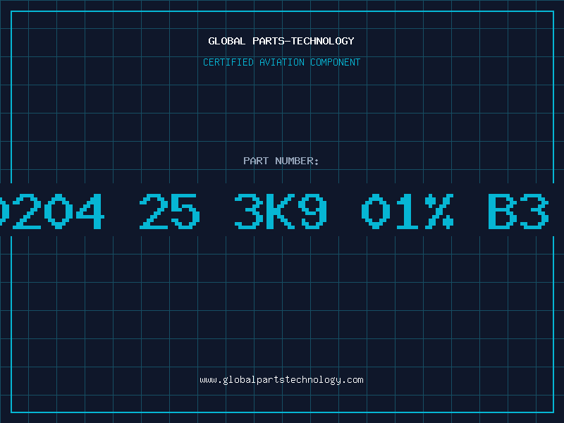
Task: Click the digit 4 in 0204
Action: [90, 211]
